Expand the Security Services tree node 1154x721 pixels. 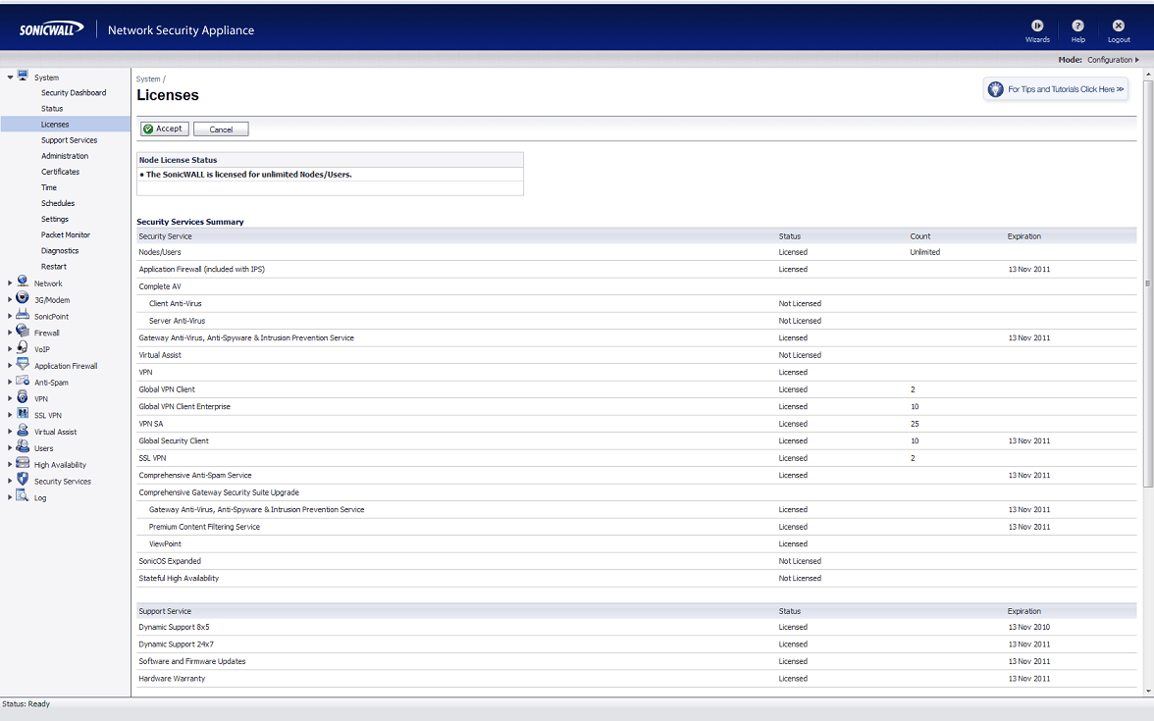(x=10, y=481)
